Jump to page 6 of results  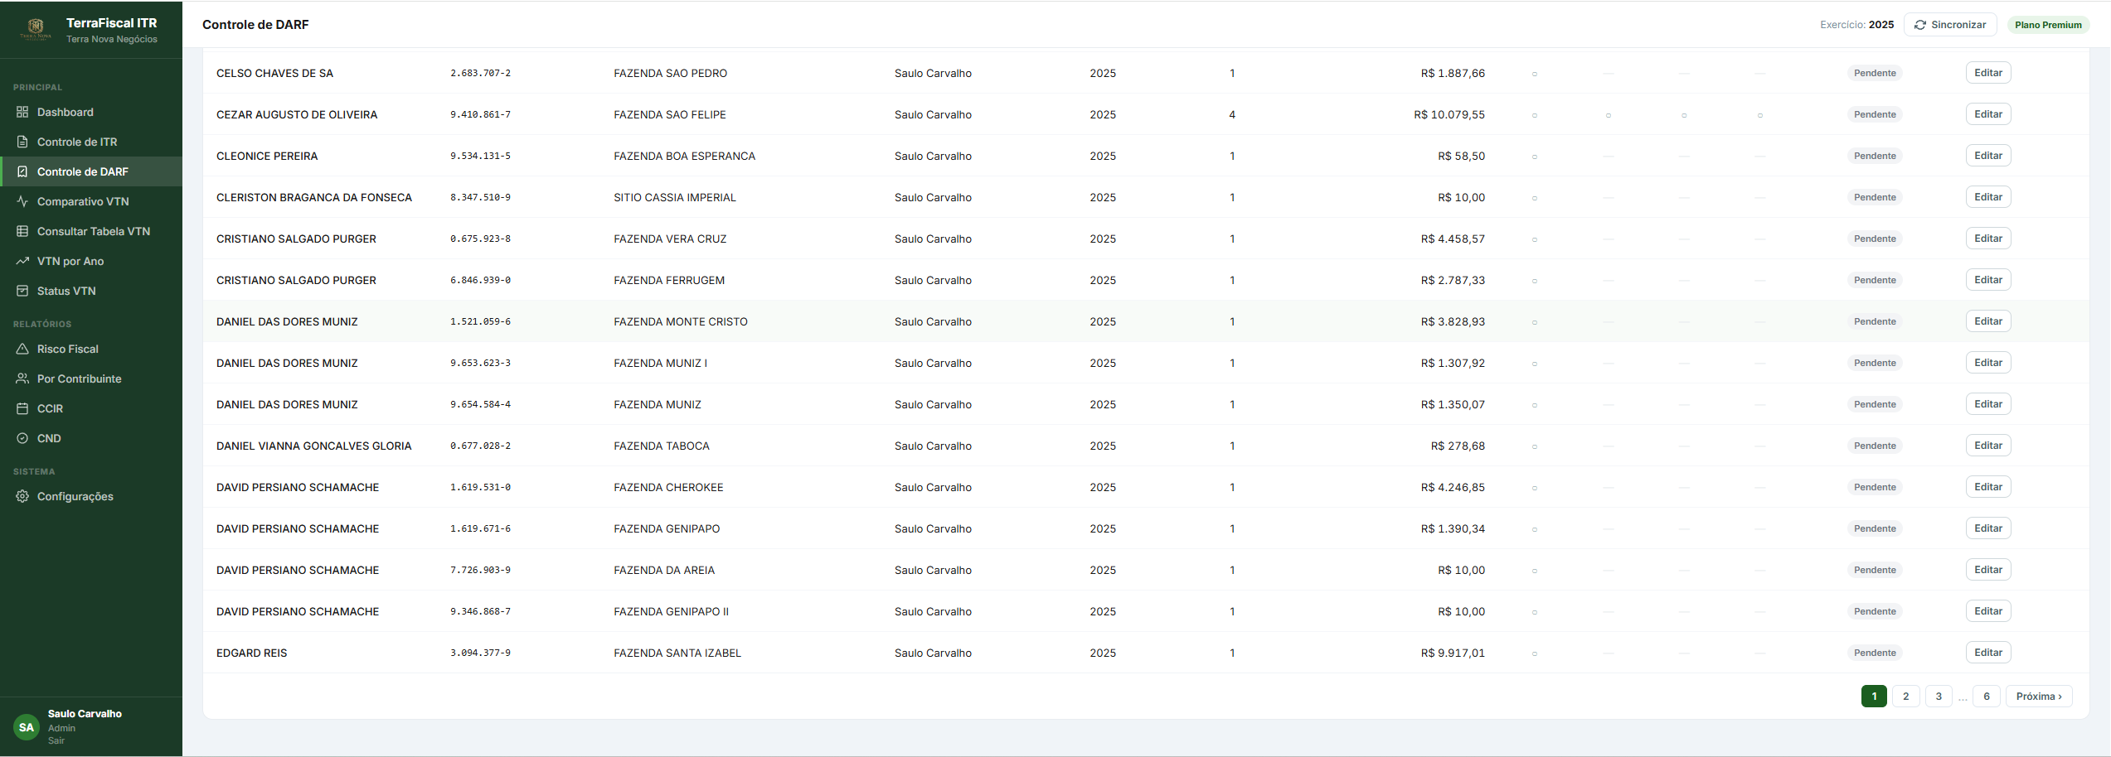point(1987,697)
